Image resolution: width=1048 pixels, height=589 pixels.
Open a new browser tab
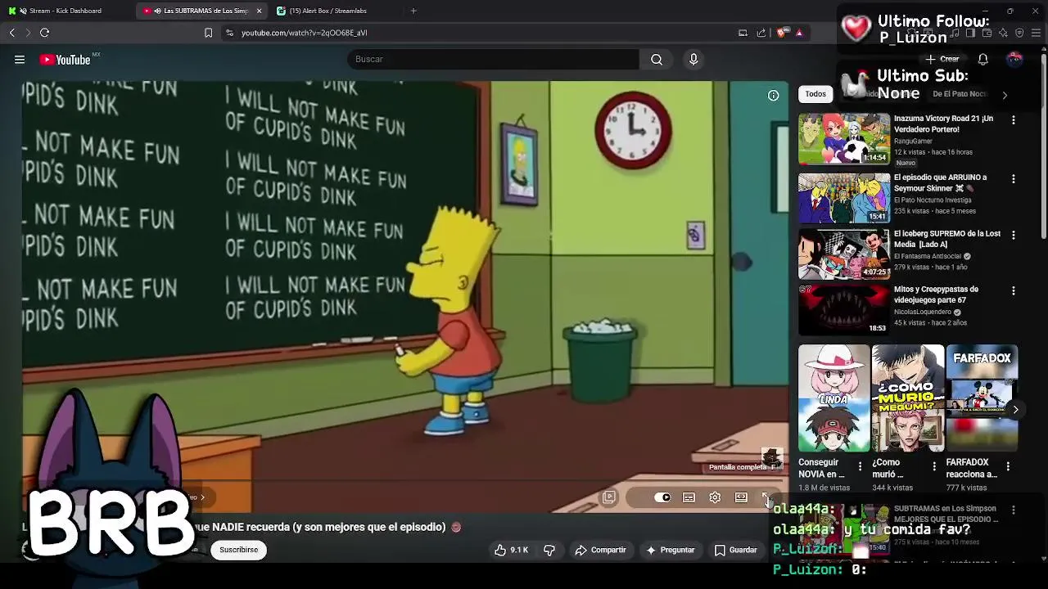413,11
